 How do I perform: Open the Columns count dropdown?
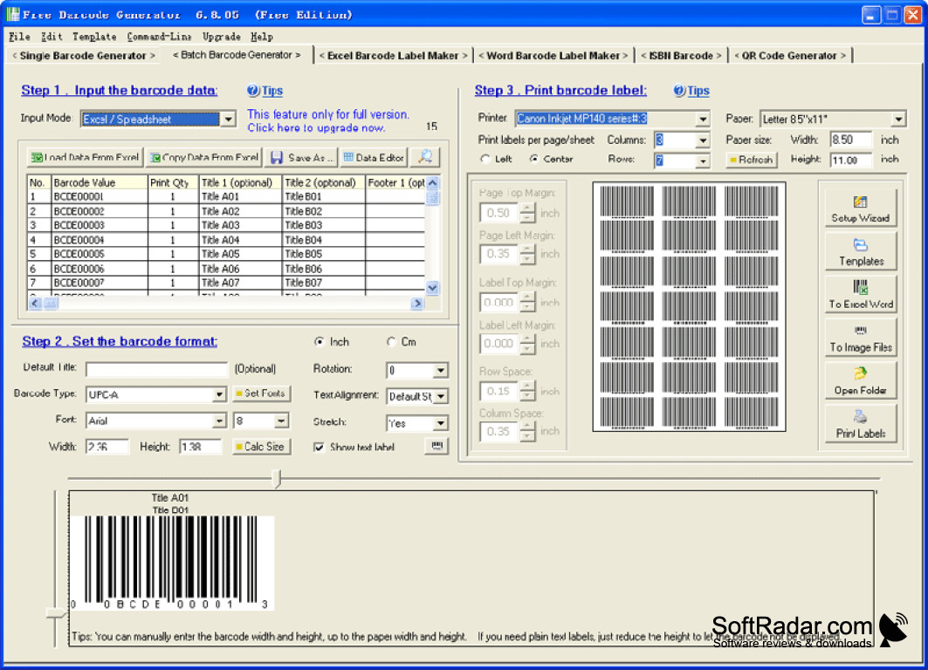(x=703, y=140)
